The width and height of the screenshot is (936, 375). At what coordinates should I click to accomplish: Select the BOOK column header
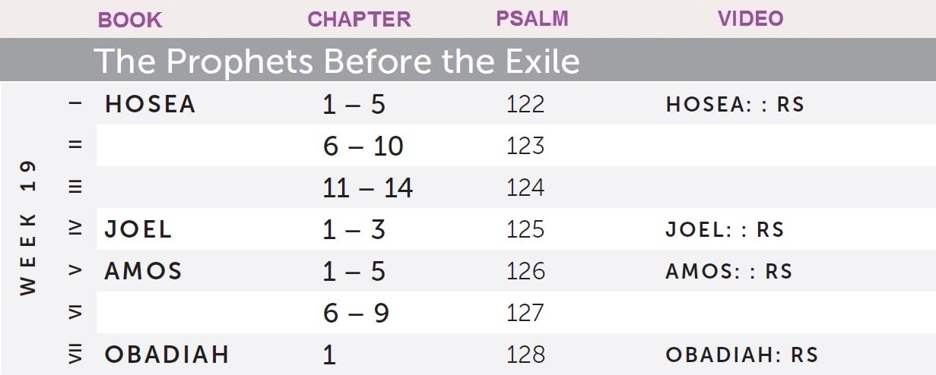130,20
